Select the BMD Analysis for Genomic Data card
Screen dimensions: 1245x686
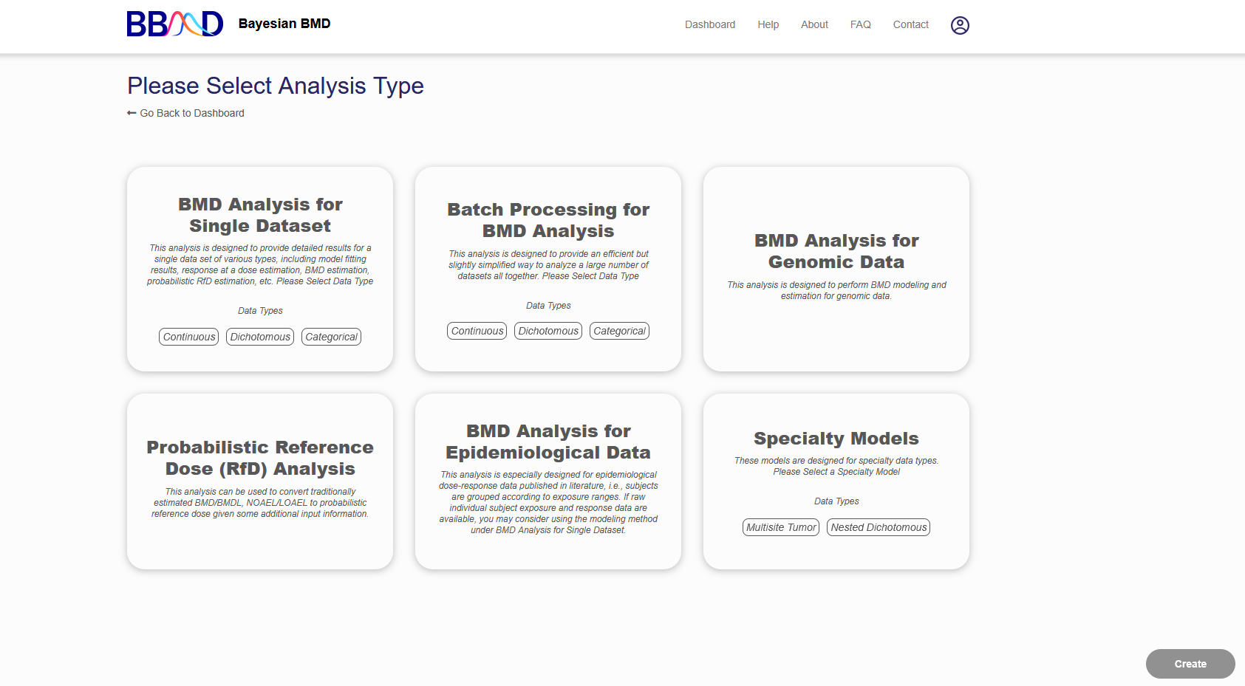(836, 269)
